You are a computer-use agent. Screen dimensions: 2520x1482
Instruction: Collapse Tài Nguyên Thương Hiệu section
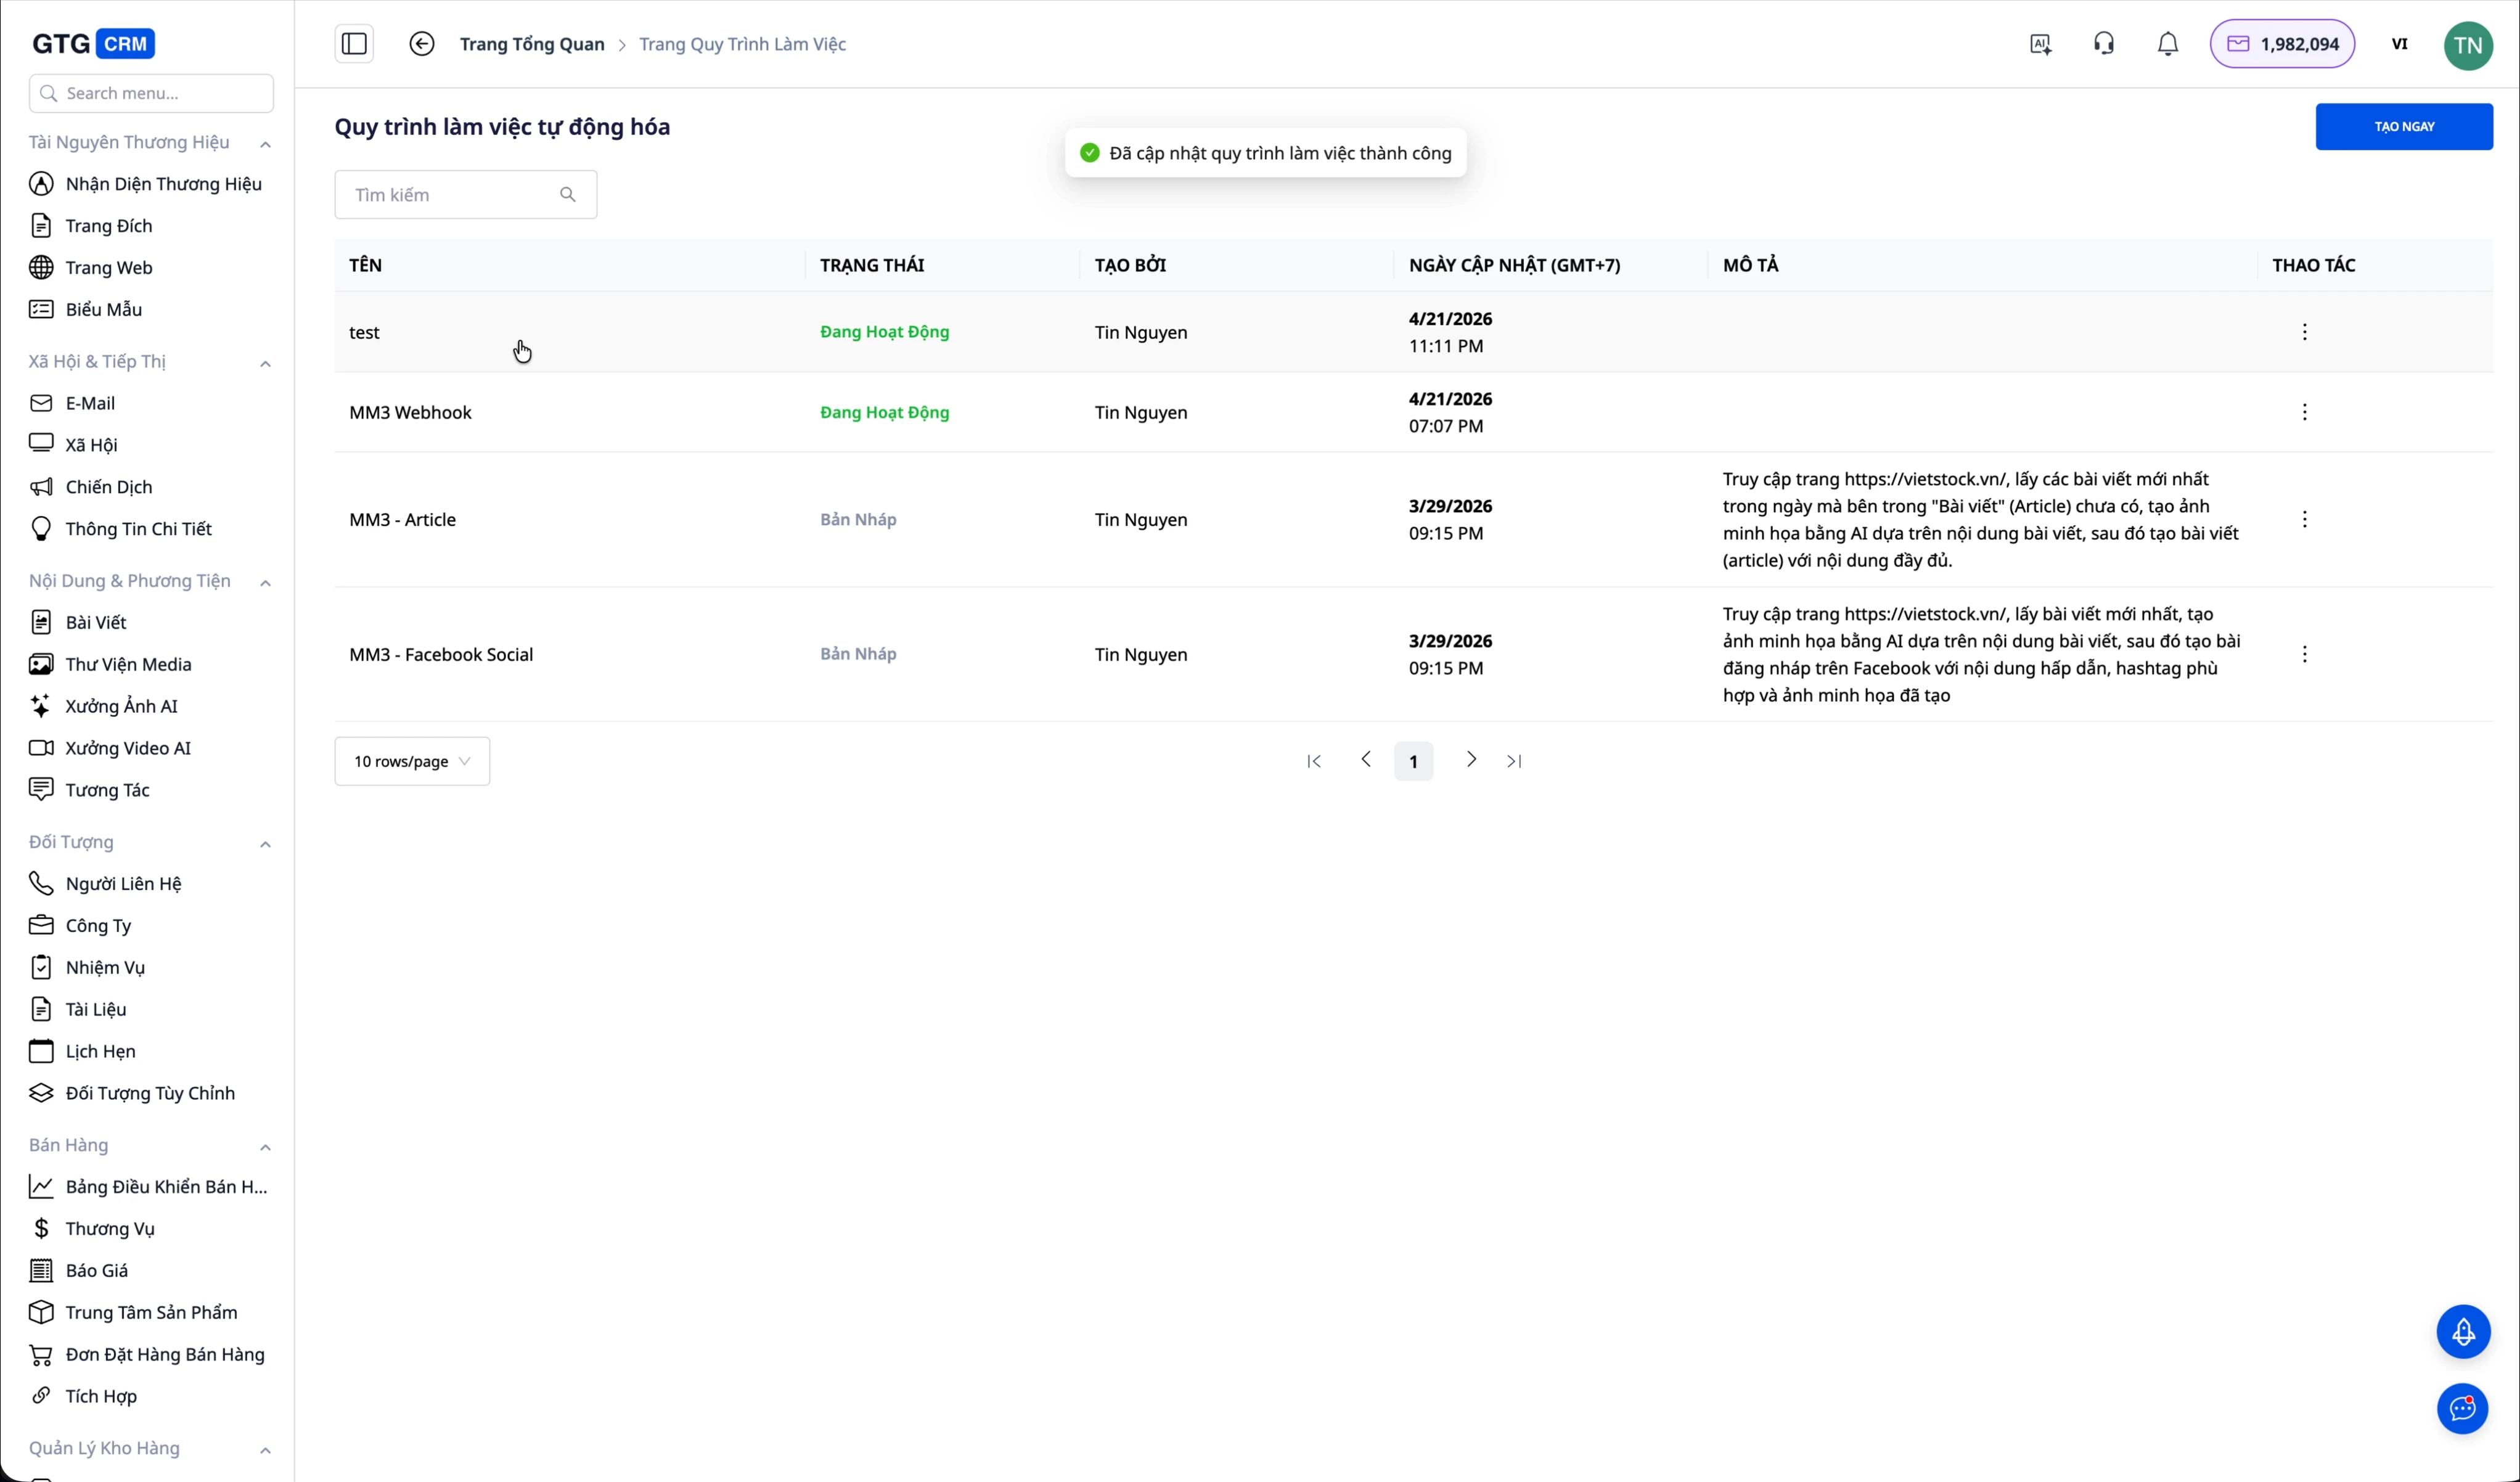[265, 144]
